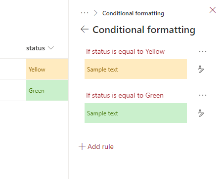Open the 'If status is equal to Green' rule

pos(125,95)
